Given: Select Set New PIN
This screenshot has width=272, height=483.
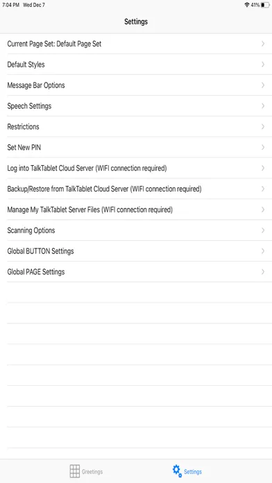Looking at the screenshot, I should [x=136, y=147].
